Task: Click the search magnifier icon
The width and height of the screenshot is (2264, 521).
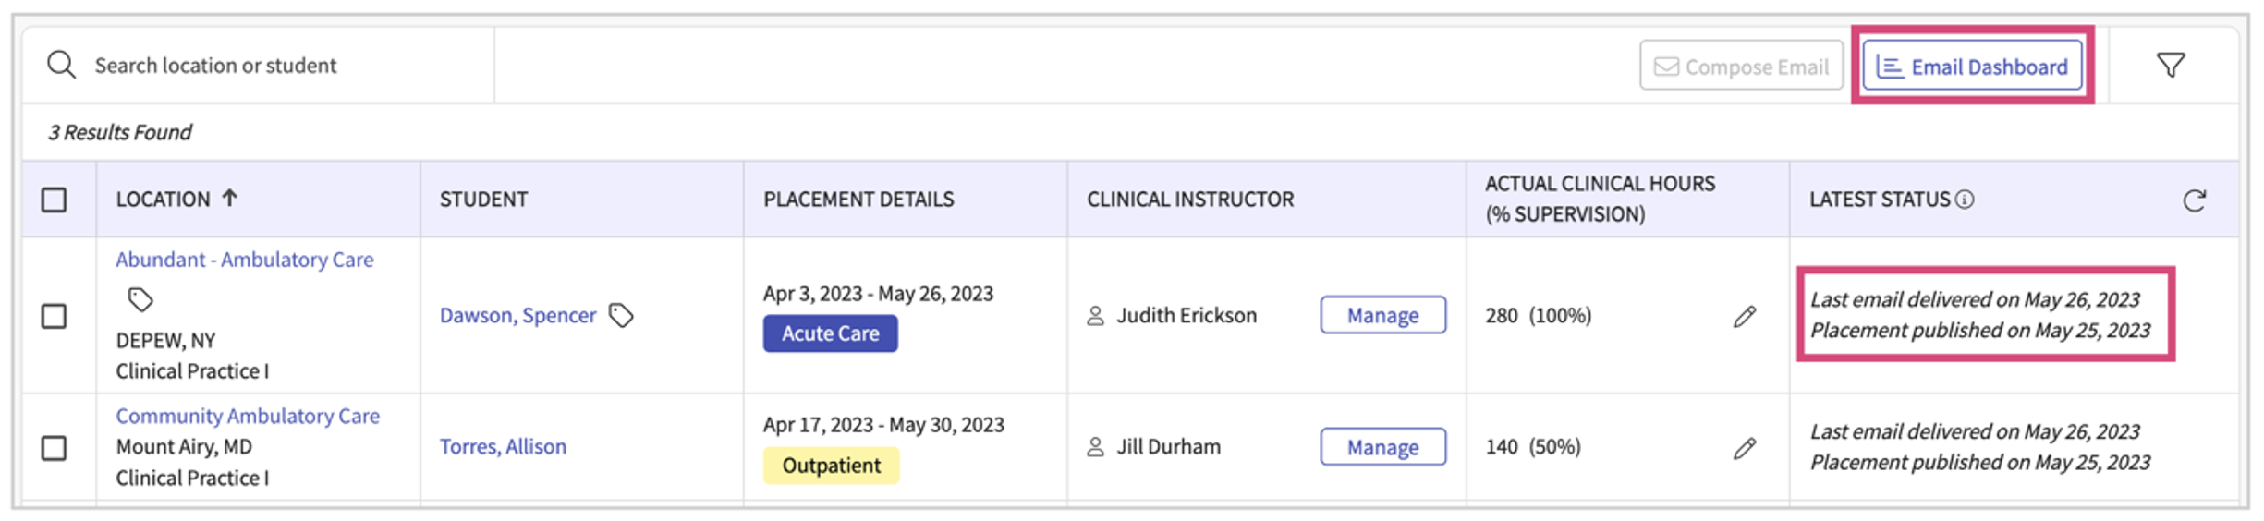Action: pyautogui.click(x=62, y=66)
